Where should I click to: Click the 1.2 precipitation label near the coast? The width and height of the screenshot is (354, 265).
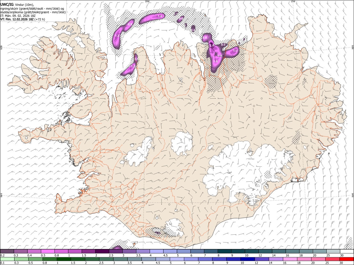133,66
